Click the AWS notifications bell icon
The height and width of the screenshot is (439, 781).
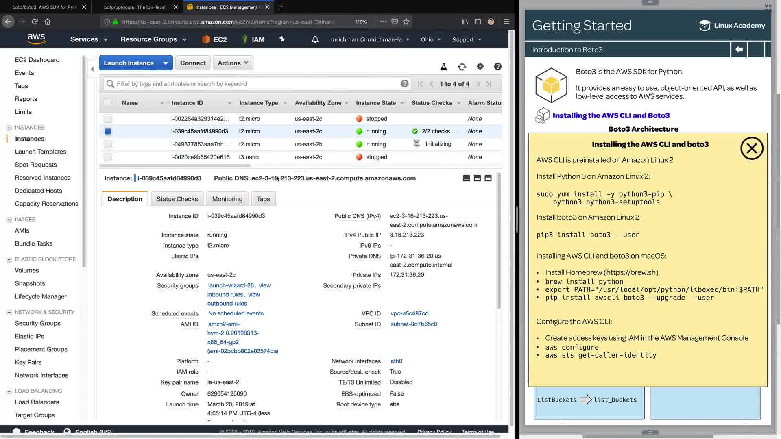tap(315, 39)
